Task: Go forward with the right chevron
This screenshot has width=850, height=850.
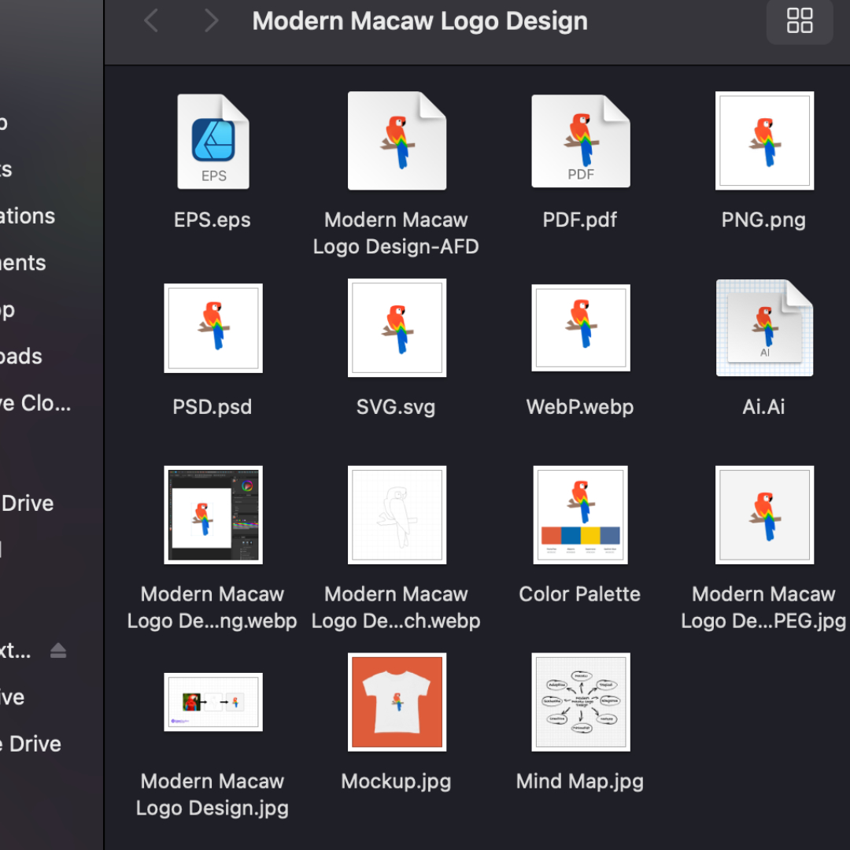Action: tap(210, 21)
